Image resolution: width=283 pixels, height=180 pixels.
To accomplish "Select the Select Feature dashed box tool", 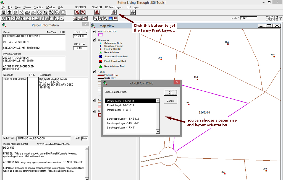I will click(18, 18).
